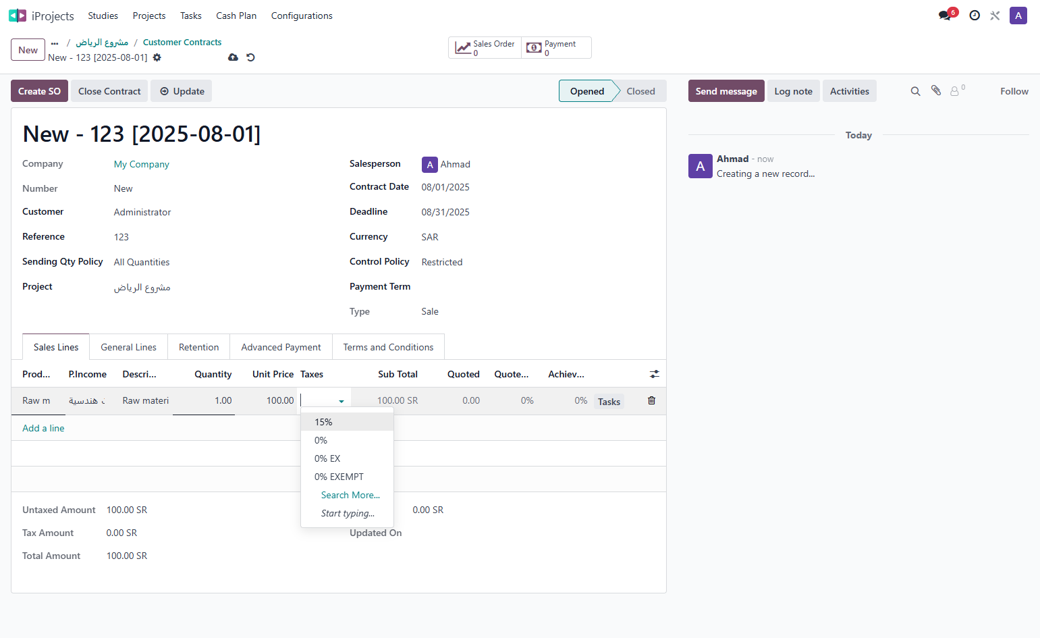This screenshot has height=638, width=1040.
Task: Switch to Retention tab
Action: click(x=198, y=347)
